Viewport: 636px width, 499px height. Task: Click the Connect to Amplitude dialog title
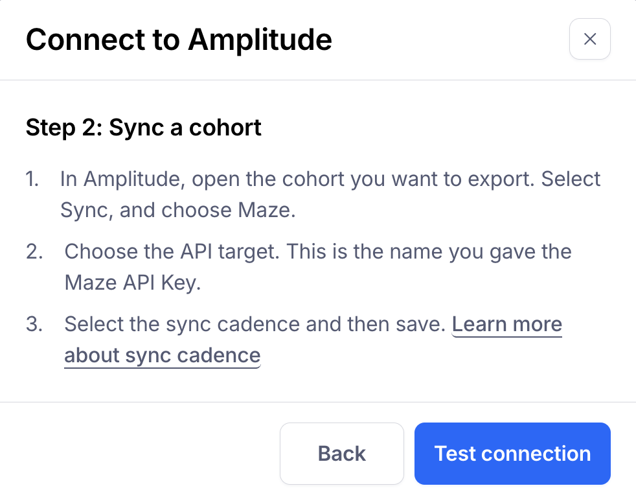(179, 40)
